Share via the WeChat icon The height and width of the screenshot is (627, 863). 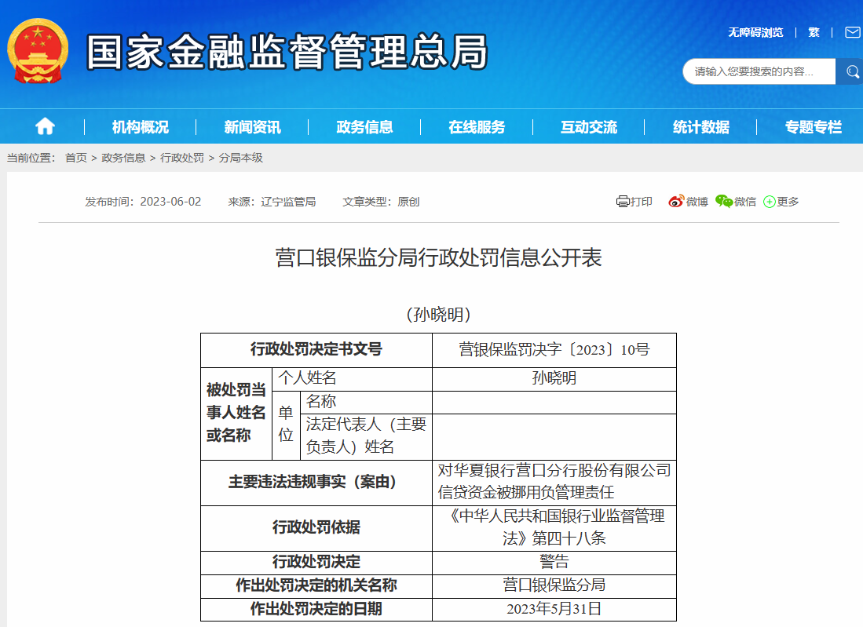click(723, 202)
